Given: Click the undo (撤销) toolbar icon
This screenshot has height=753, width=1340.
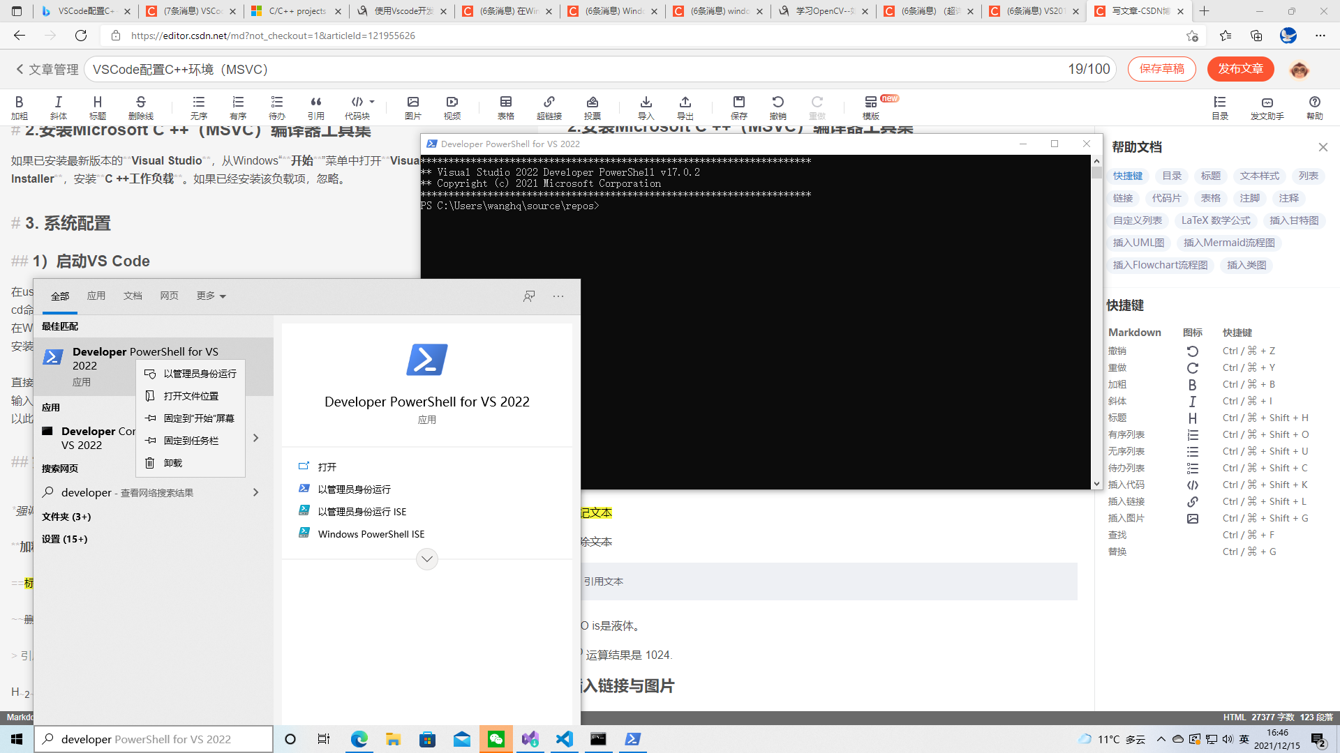Looking at the screenshot, I should click(x=778, y=107).
